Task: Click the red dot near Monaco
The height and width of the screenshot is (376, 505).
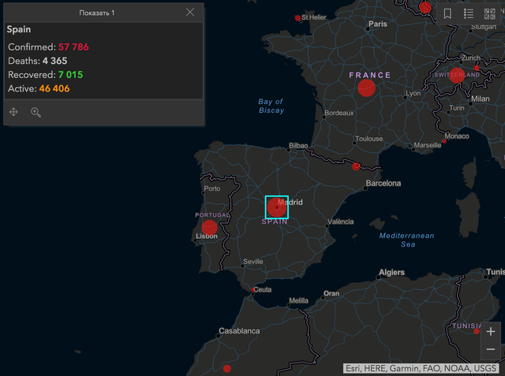Action: tap(443, 142)
